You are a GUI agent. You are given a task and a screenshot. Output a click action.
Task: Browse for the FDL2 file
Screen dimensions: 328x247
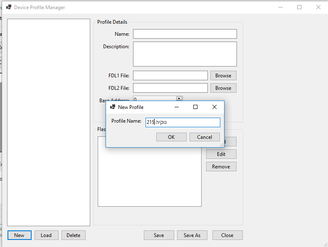click(223, 88)
